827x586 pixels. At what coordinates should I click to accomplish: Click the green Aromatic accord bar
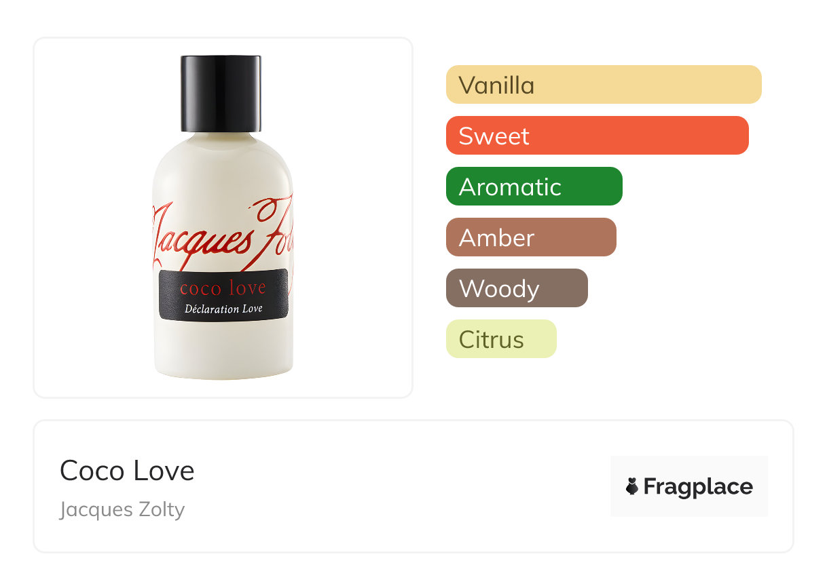pos(534,187)
